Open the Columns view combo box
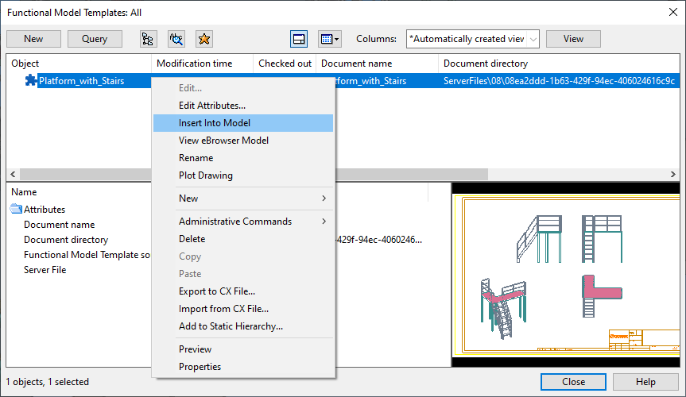 pos(472,39)
